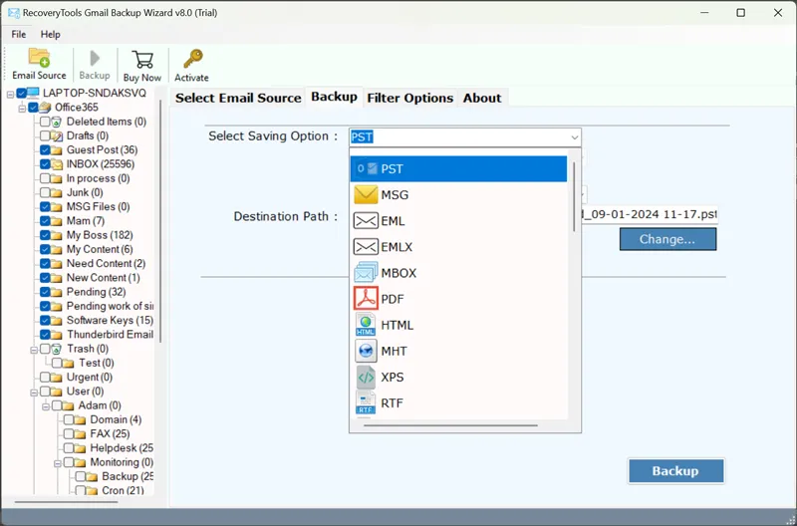Click the format list vertical scrollbar
This screenshot has height=526, width=797.
point(575,199)
